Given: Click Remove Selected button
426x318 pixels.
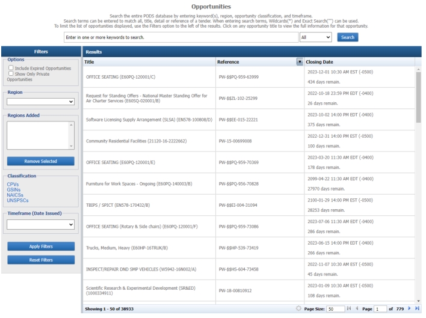Looking at the screenshot, I should (x=40, y=161).
